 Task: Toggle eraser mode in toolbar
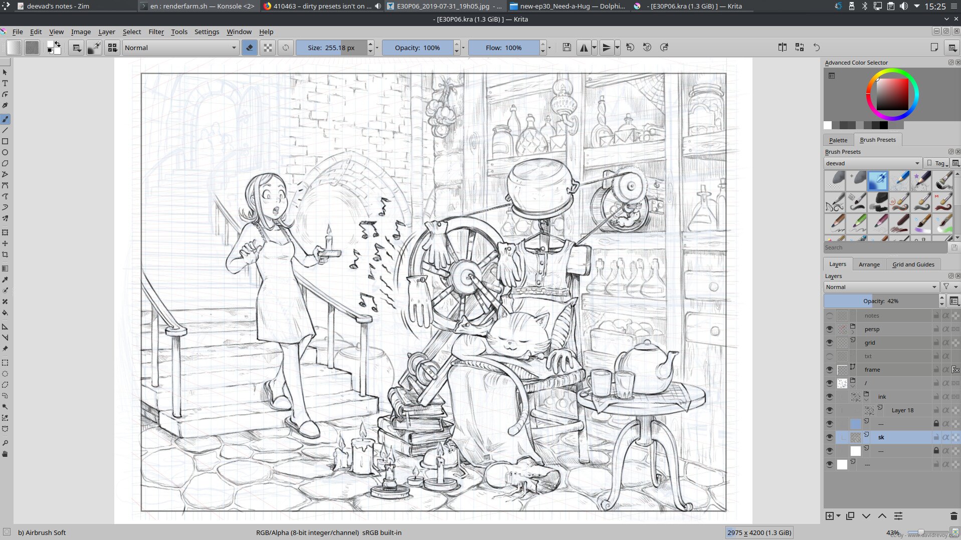pyautogui.click(x=249, y=48)
